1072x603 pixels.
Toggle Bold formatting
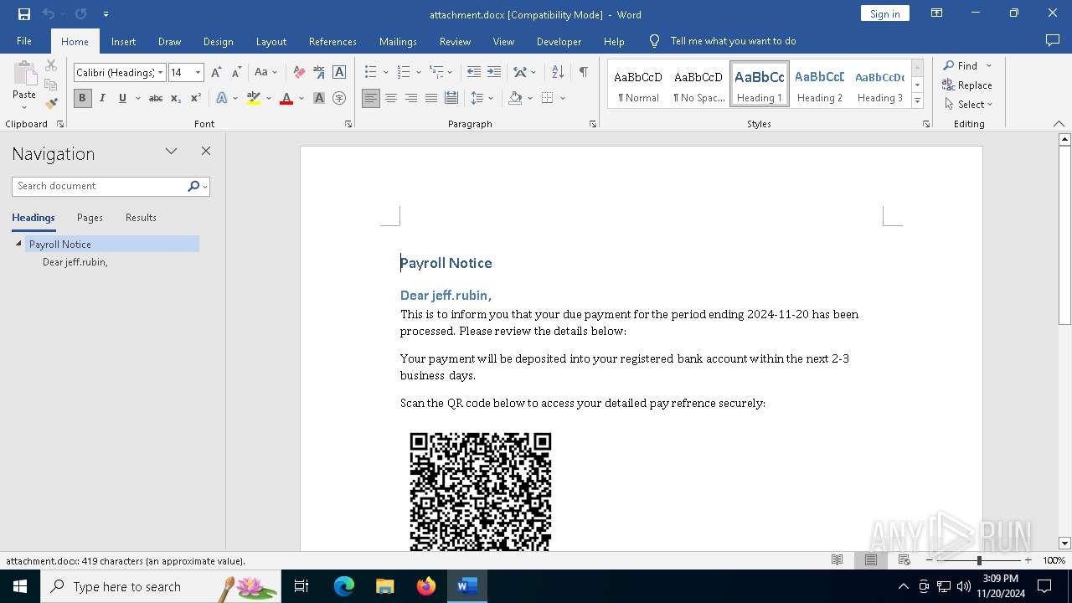click(82, 98)
